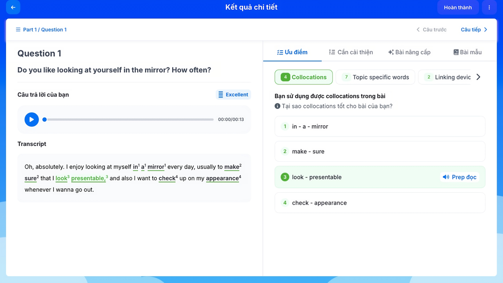Click the info icon about collocations
The width and height of the screenshot is (503, 283).
coord(278,106)
